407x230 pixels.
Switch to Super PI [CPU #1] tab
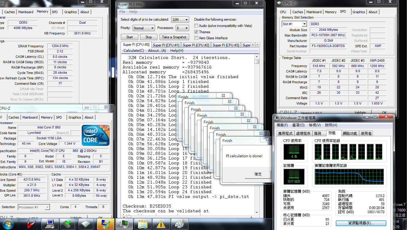click(166, 45)
